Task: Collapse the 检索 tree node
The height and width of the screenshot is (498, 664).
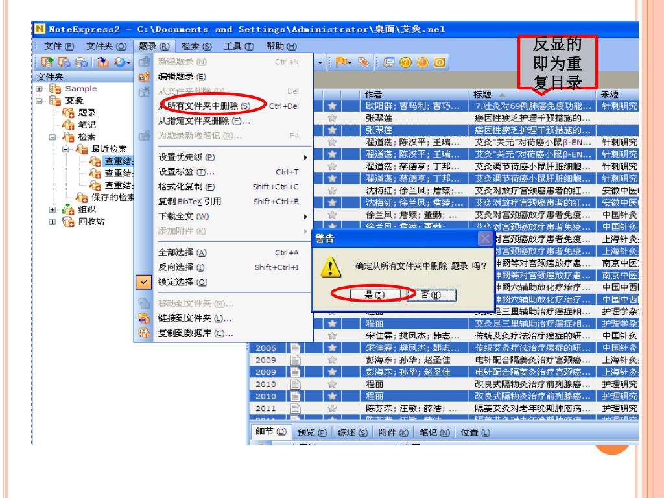Action: click(x=52, y=137)
